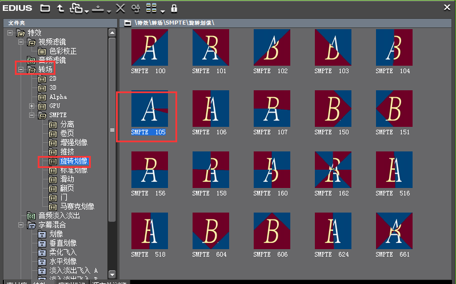
Task: Select the 色彩校正 tree item
Action: click(62, 51)
